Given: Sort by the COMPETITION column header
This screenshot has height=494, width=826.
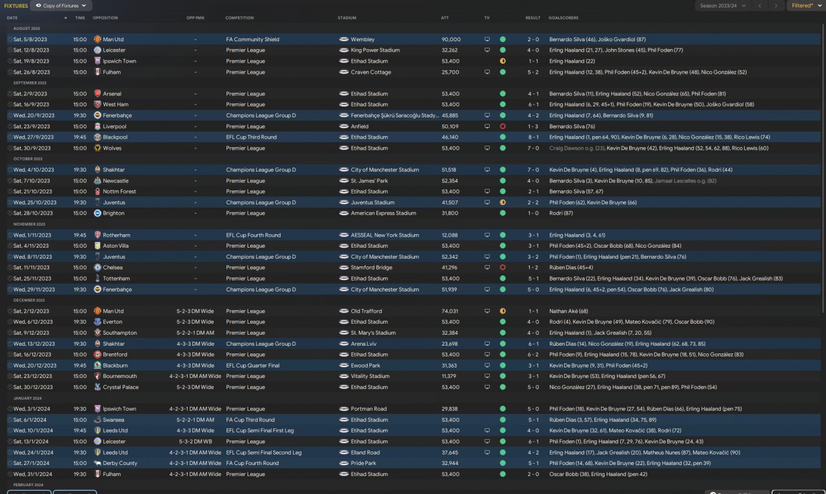Looking at the screenshot, I should (x=239, y=18).
